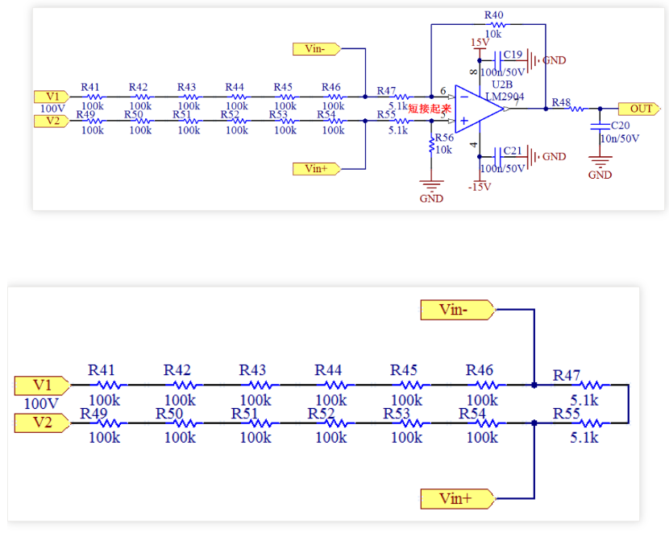The image size is (669, 536).
Task: Click R51 label in bottom schematic
Action: [245, 414]
